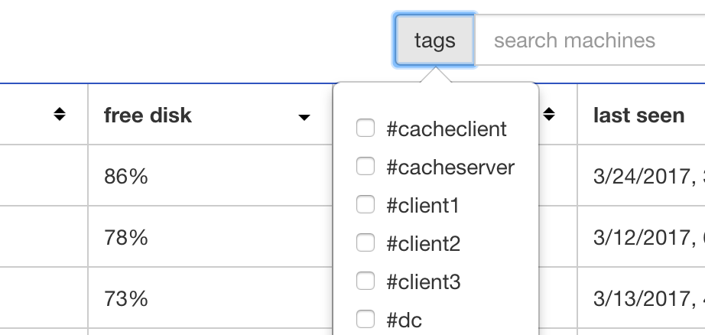Click the sort arrows in the leftmost column header
The image size is (705, 335).
tap(60, 115)
